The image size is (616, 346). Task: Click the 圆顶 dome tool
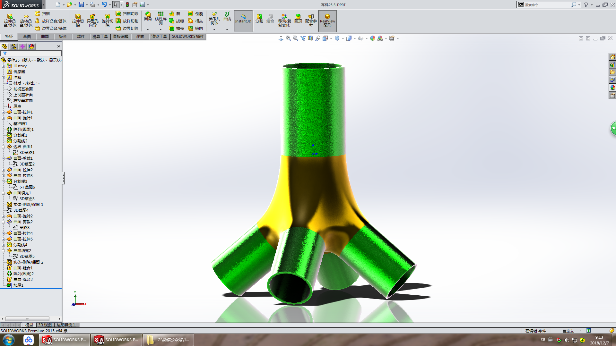298,18
